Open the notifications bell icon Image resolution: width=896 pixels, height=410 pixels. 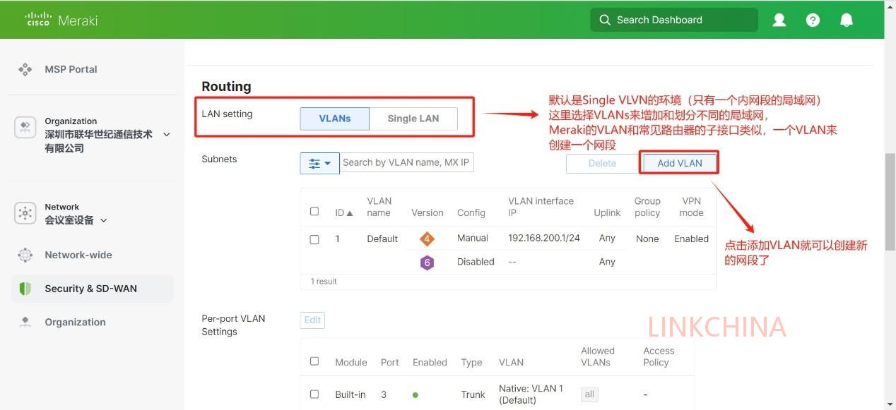click(847, 20)
